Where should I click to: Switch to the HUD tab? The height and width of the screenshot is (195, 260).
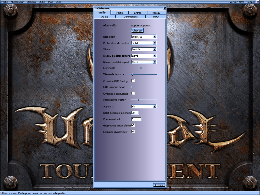point(156,16)
